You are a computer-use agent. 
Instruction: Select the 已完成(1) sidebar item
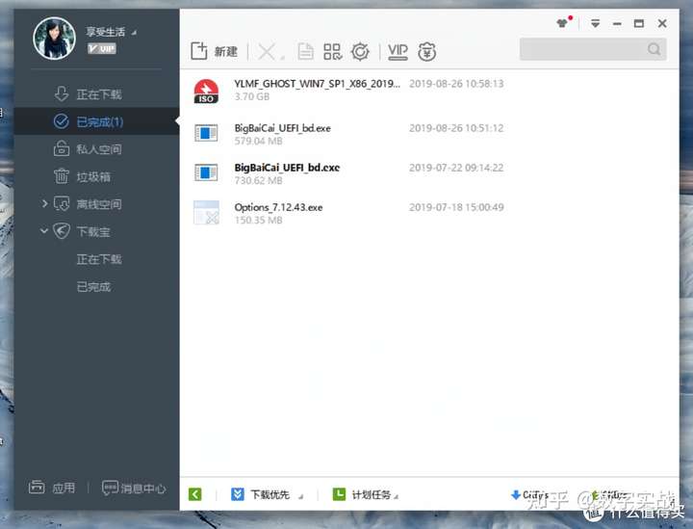96,121
